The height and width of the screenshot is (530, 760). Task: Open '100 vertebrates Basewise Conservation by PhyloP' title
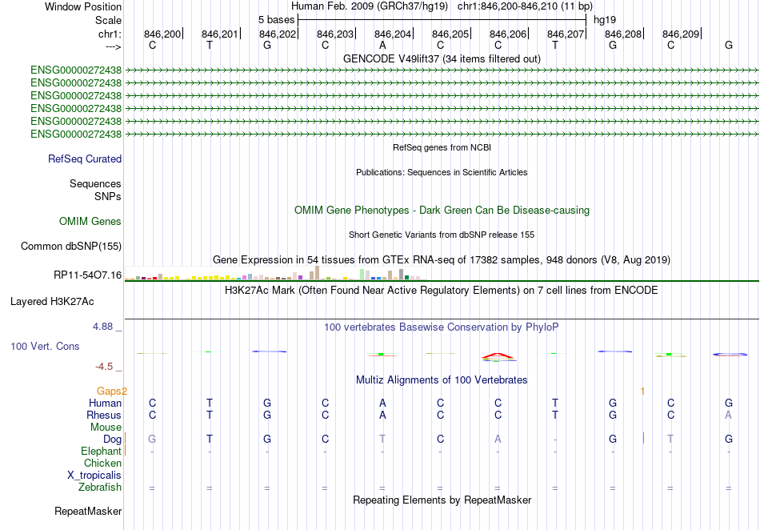[x=442, y=327]
